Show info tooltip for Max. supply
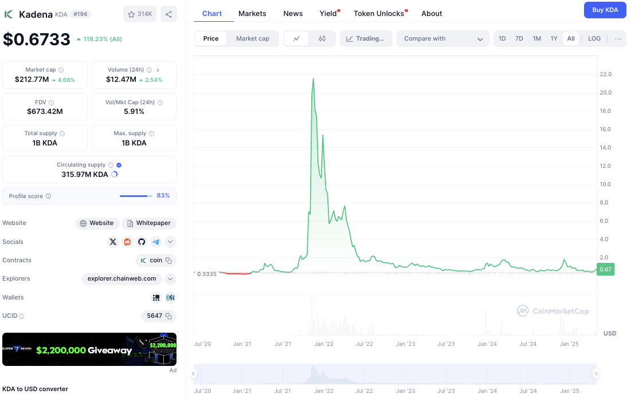Viewport: 631px width, 398px height. pos(151,133)
